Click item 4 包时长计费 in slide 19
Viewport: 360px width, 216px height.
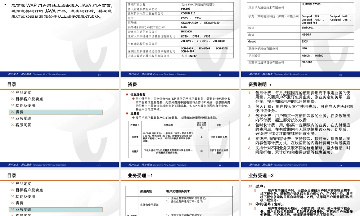[303, 129]
